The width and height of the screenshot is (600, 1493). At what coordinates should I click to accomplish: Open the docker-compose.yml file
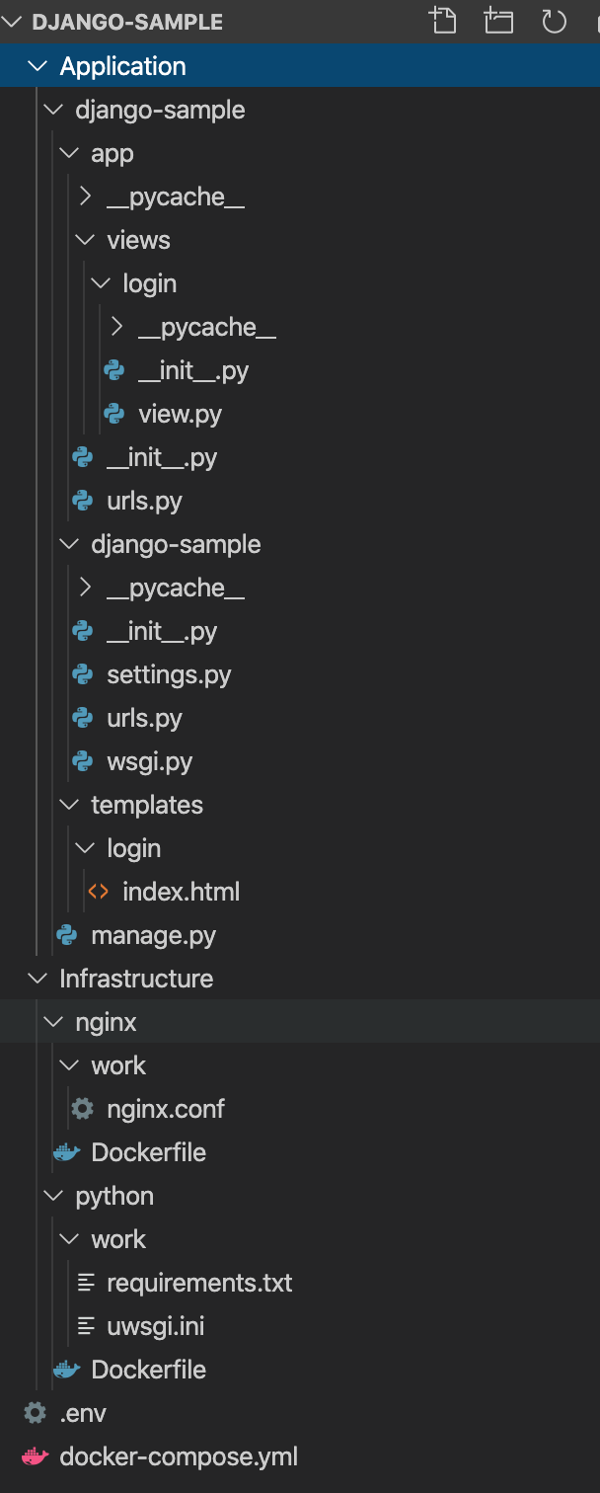point(179,1456)
